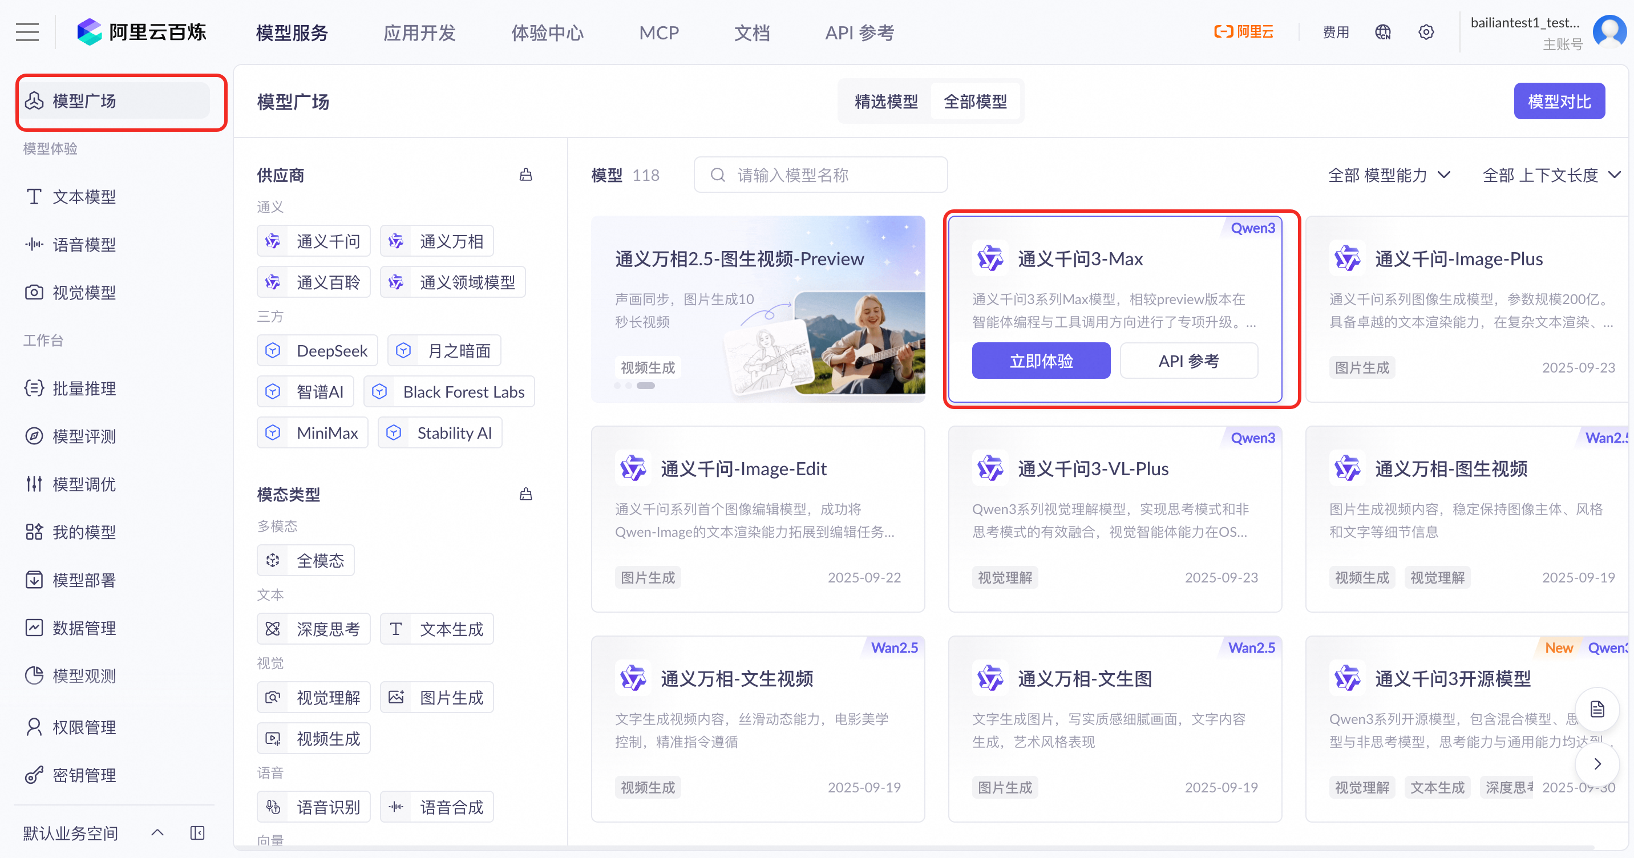Click the language globe icon
Screen dimensions: 1634x858
point(1383,32)
